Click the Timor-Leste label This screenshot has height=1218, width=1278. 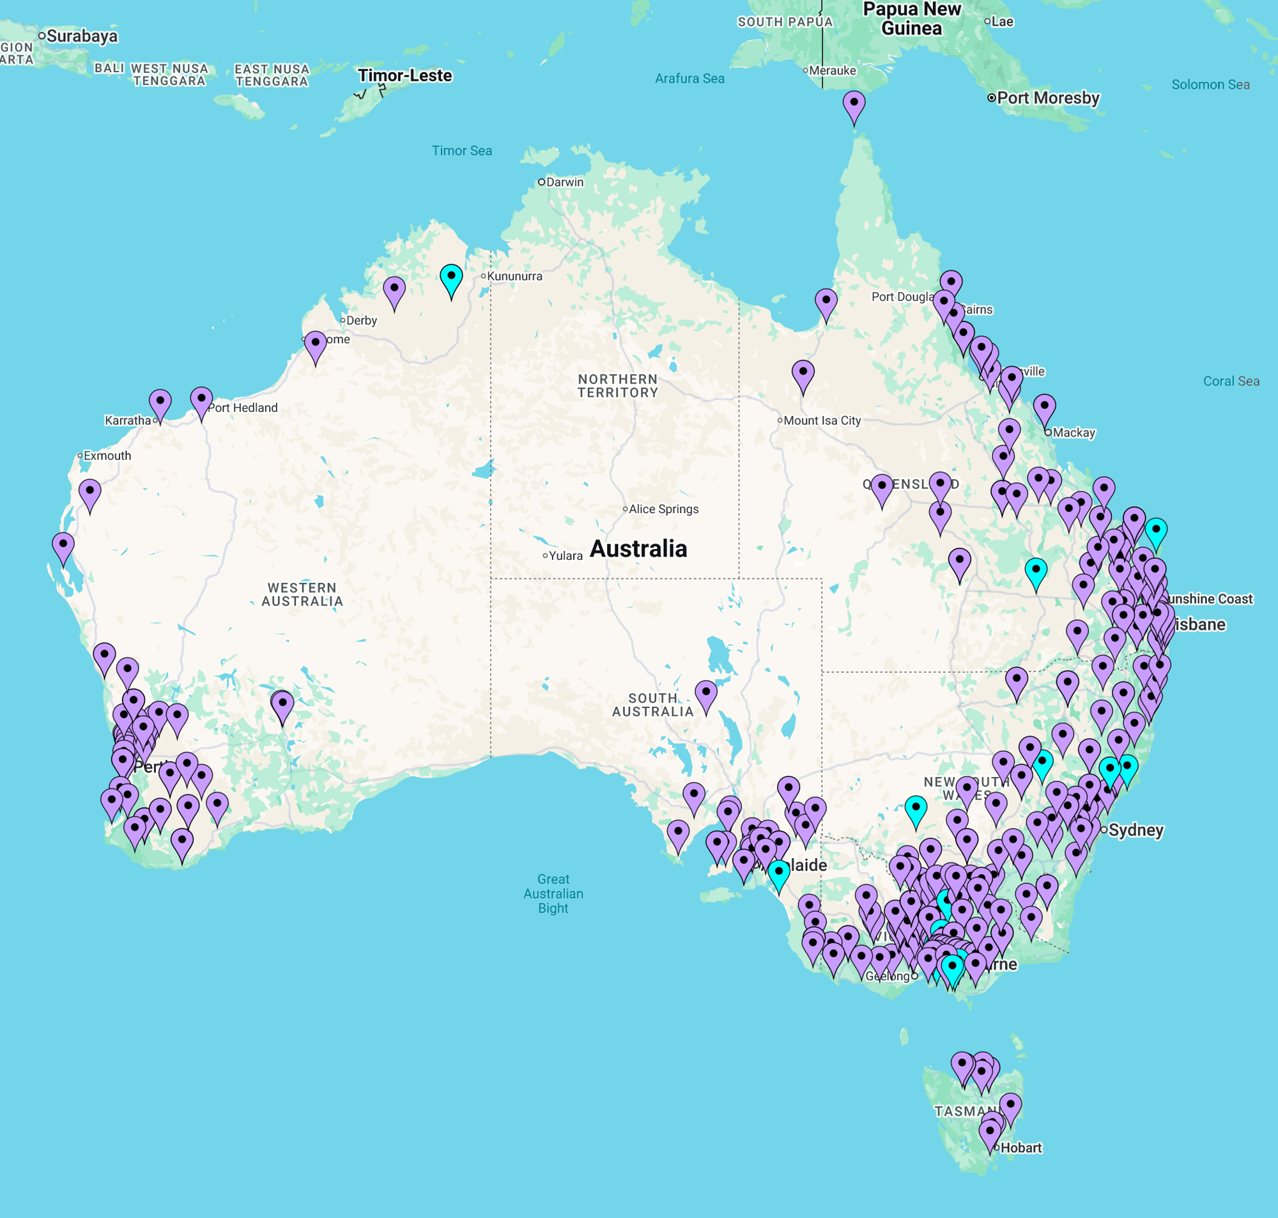pos(405,75)
